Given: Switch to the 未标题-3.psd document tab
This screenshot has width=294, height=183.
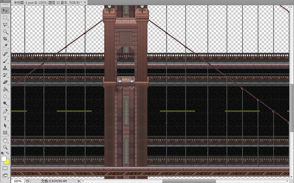Looking at the screenshot, I should point(48,2).
